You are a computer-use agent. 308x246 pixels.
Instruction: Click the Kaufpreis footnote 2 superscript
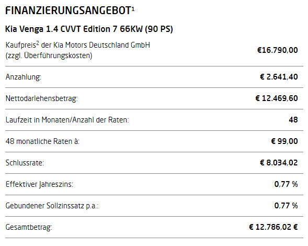[x=38, y=43]
